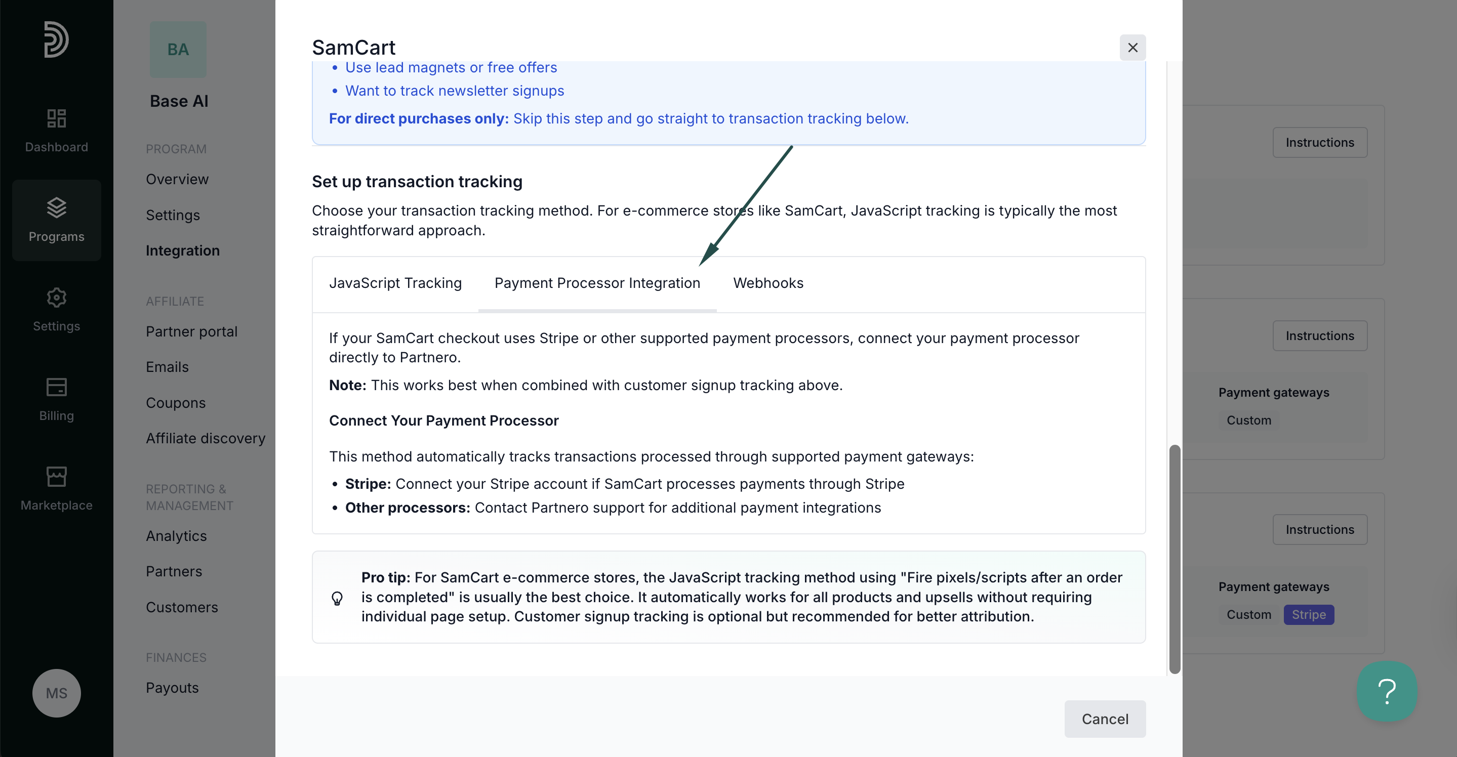This screenshot has width=1457, height=757.
Task: Open the Settings gear icon in sidebar
Action: pos(57,298)
